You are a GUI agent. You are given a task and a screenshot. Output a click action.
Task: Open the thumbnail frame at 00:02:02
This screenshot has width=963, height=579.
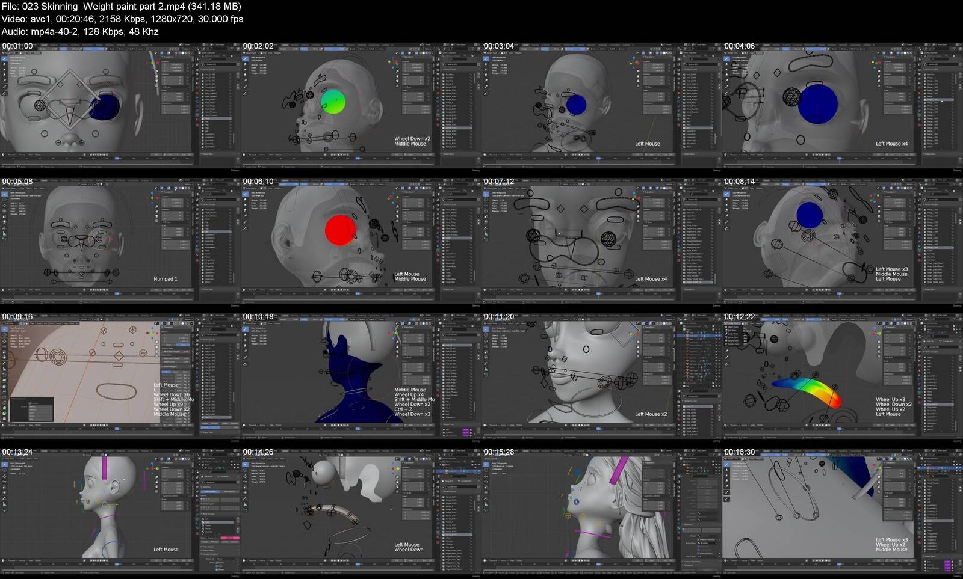[361, 105]
